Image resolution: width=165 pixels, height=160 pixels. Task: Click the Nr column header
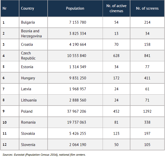5,8
